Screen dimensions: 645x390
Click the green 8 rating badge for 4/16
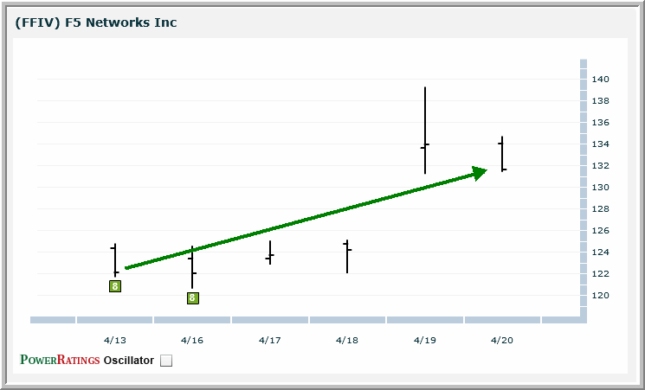pos(192,298)
